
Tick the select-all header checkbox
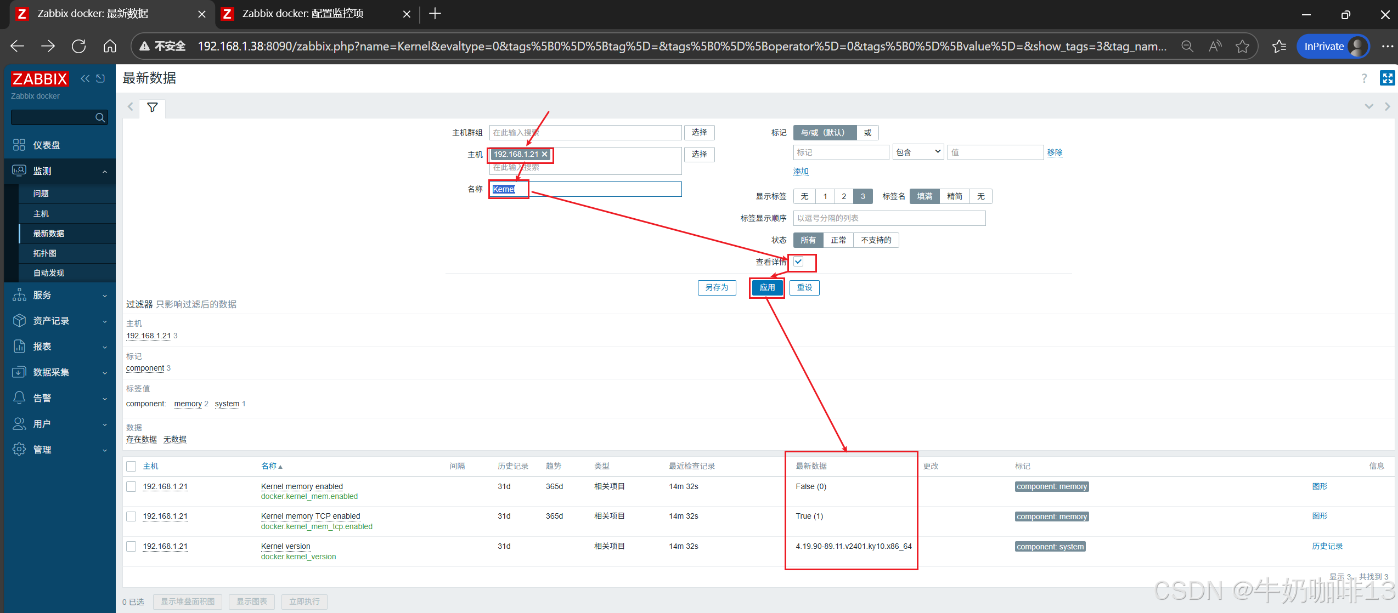[x=131, y=466]
